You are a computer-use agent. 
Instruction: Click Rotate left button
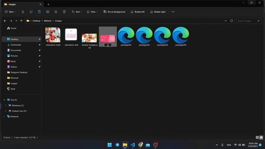(x=137, y=12)
